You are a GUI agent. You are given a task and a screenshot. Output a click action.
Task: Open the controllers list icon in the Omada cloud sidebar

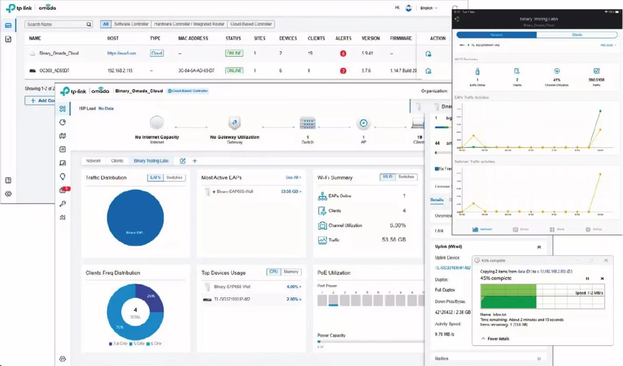tap(8, 25)
